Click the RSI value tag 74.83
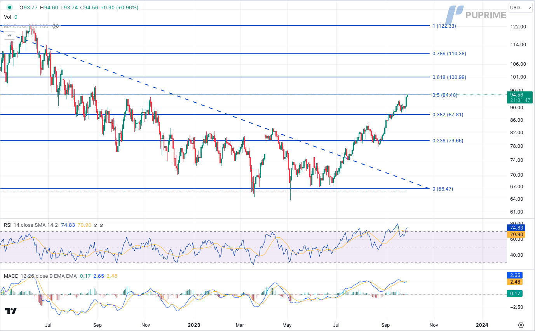This screenshot has width=535, height=331. (516, 228)
